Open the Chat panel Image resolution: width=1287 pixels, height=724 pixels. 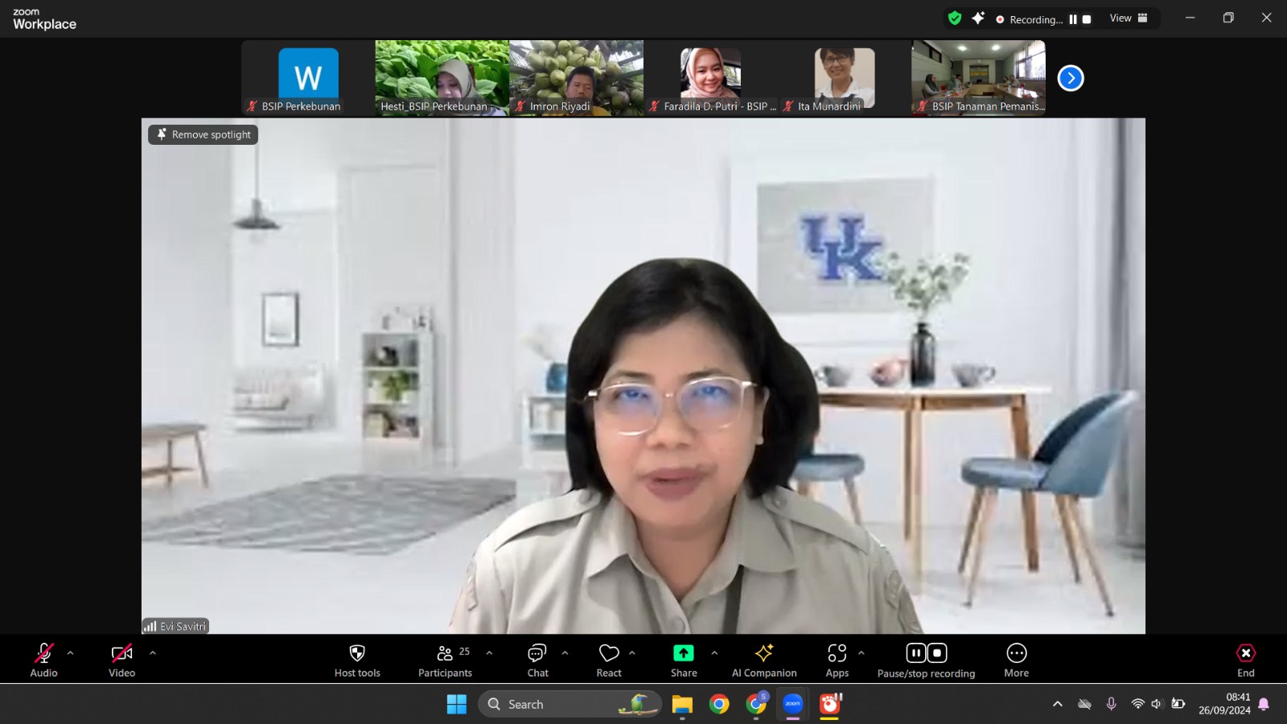click(537, 660)
